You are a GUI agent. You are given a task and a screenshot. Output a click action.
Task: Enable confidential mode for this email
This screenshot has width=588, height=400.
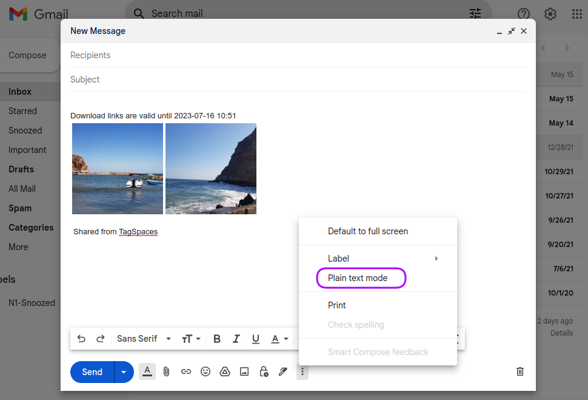click(x=263, y=371)
